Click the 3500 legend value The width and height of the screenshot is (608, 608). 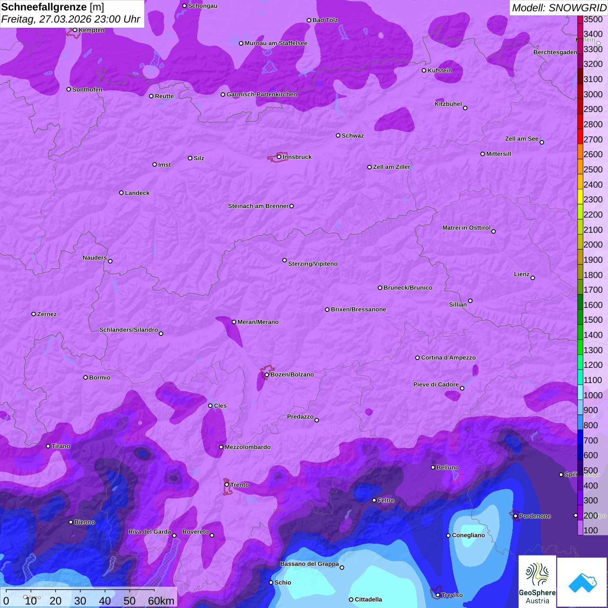(x=593, y=19)
